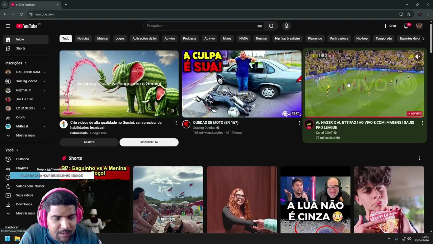Select the Tudo filter chip
This screenshot has width=433, height=244.
66,39
